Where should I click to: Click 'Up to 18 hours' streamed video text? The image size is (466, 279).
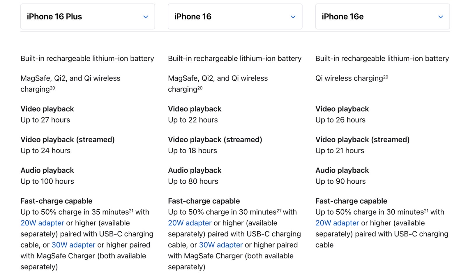(193, 151)
